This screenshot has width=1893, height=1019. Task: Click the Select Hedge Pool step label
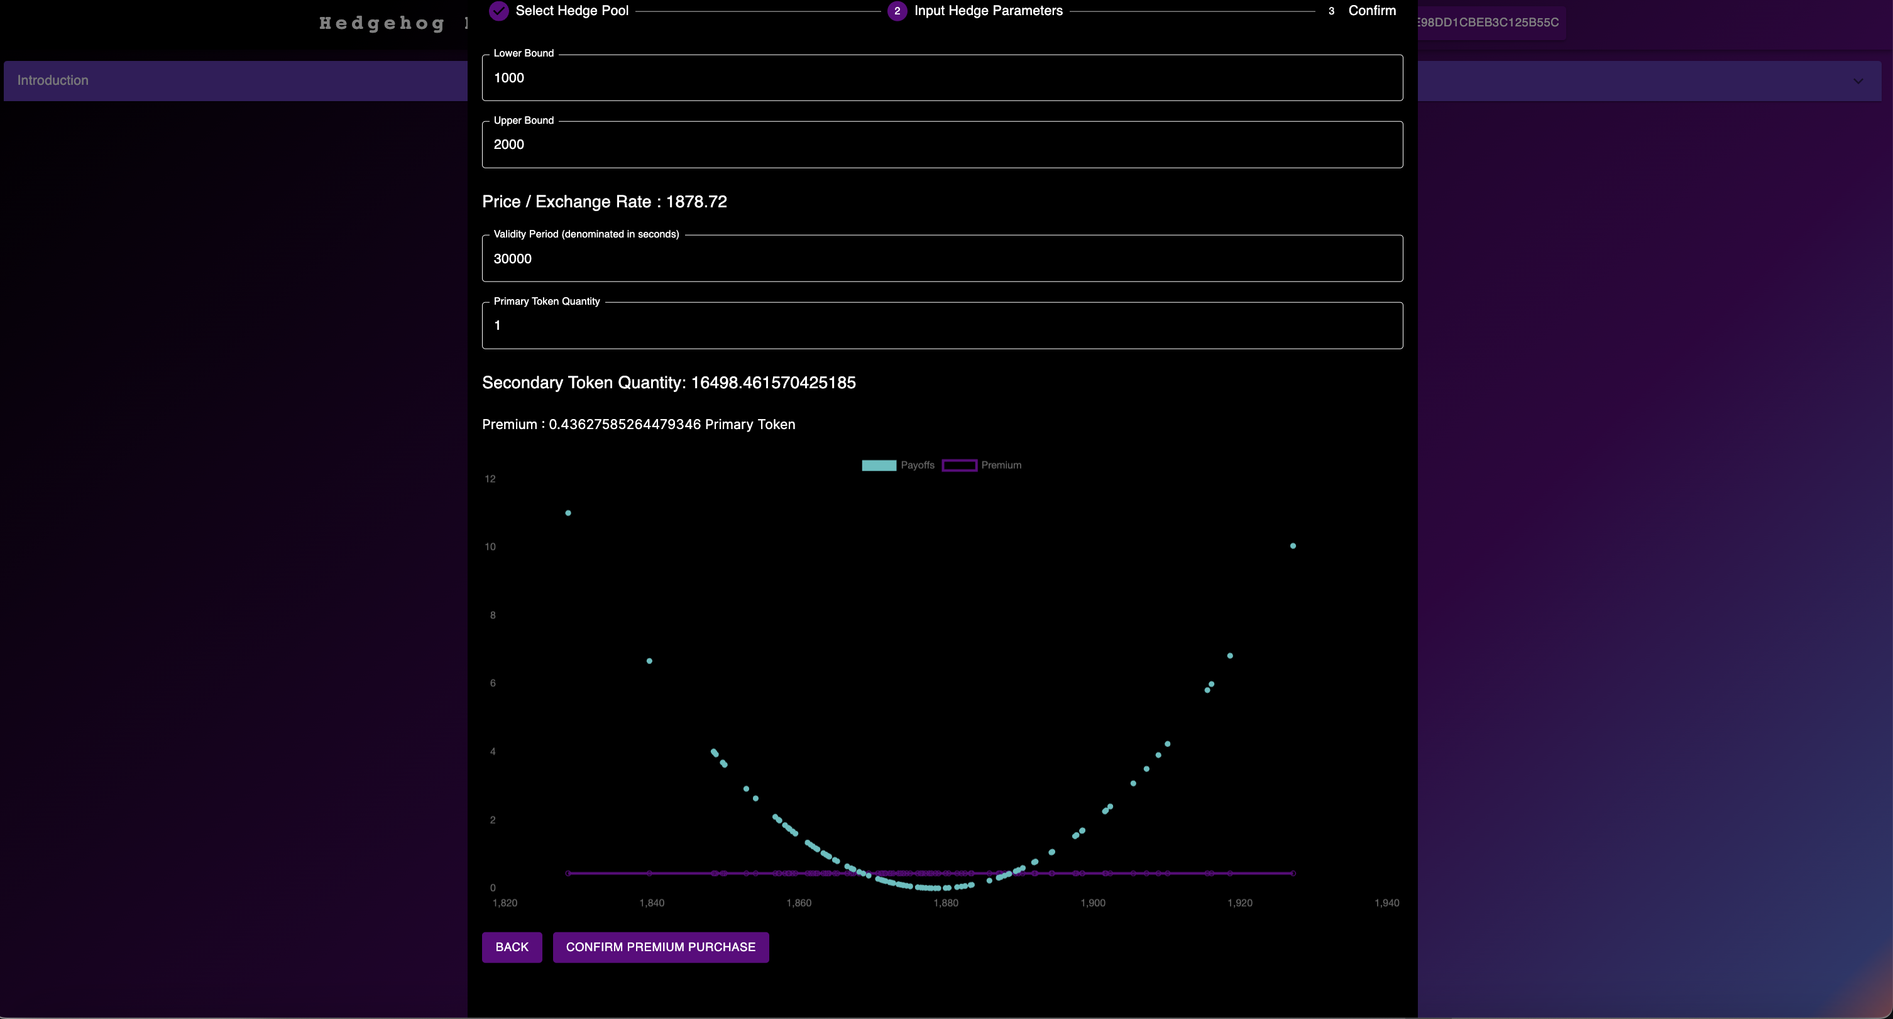[x=572, y=11]
